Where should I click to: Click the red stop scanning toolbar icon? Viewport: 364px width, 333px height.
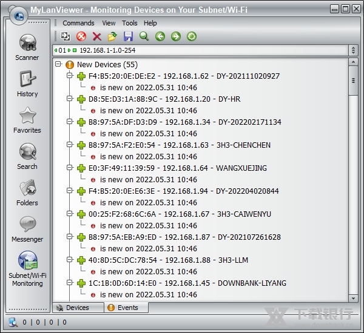pyautogui.click(x=81, y=37)
